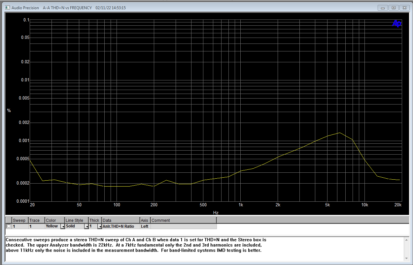413x265 pixels.
Task: Click the 5k X-axis label
Action: click(x=327, y=205)
